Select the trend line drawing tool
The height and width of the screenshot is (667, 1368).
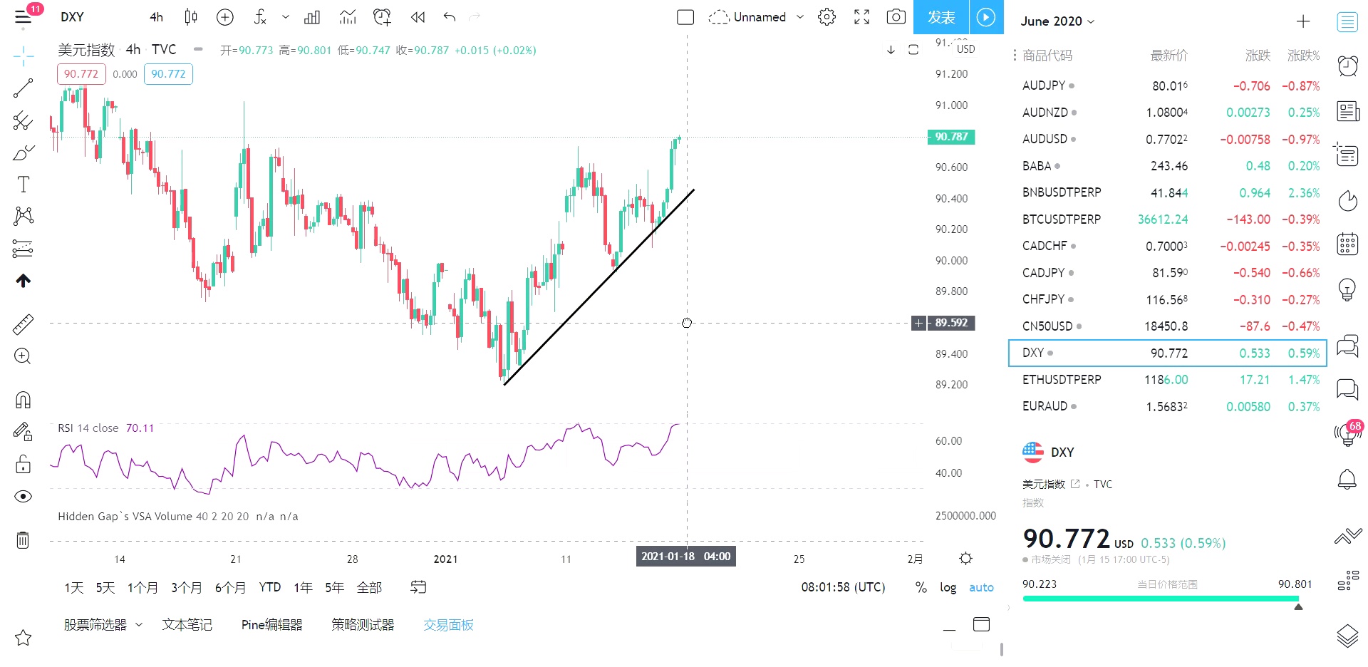coord(23,88)
